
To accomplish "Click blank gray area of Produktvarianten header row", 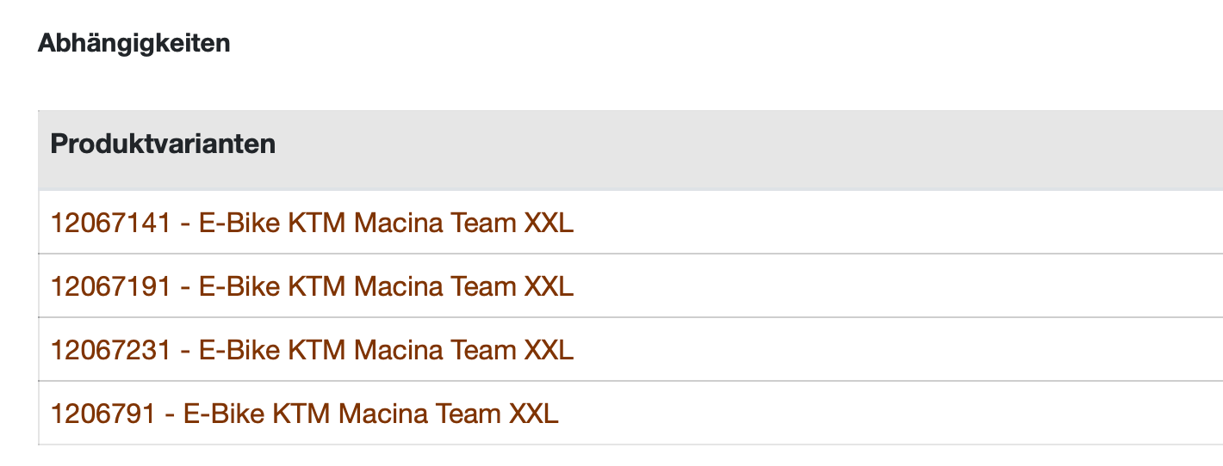I will click(x=749, y=150).
